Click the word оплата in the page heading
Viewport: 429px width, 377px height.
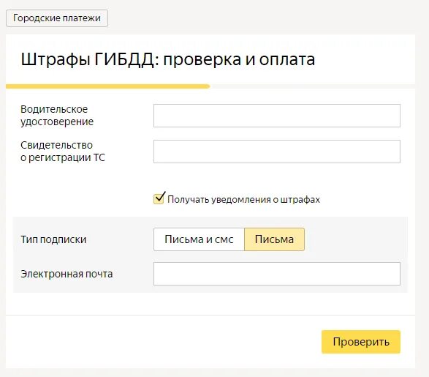point(287,59)
